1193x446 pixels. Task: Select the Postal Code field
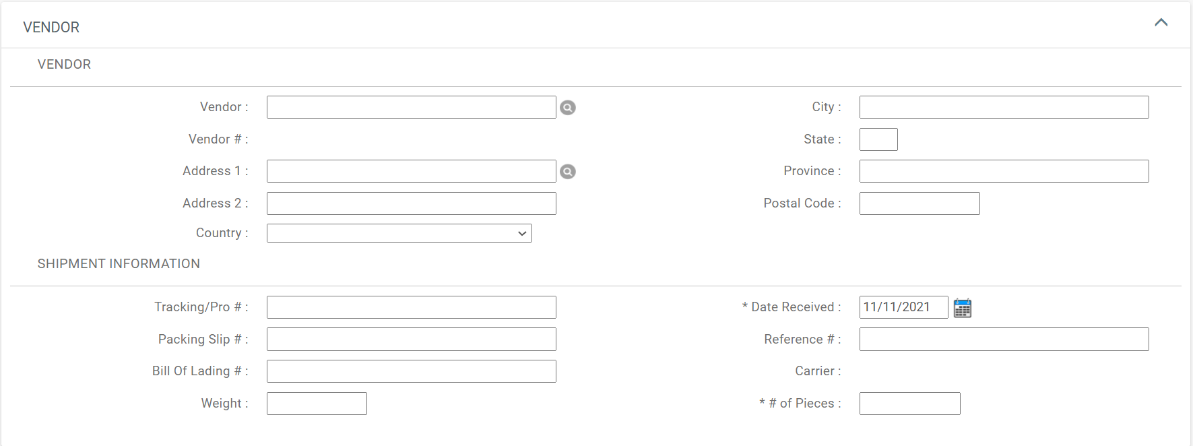point(920,203)
